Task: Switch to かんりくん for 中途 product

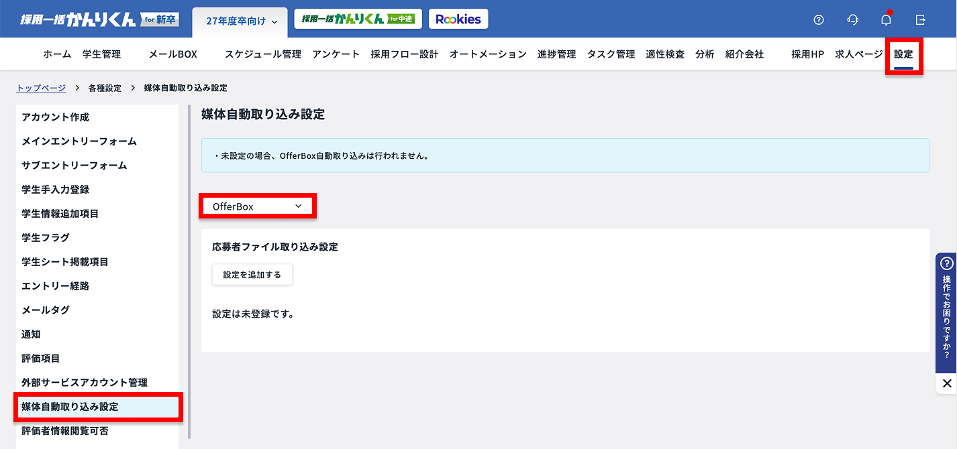Action: click(x=358, y=19)
